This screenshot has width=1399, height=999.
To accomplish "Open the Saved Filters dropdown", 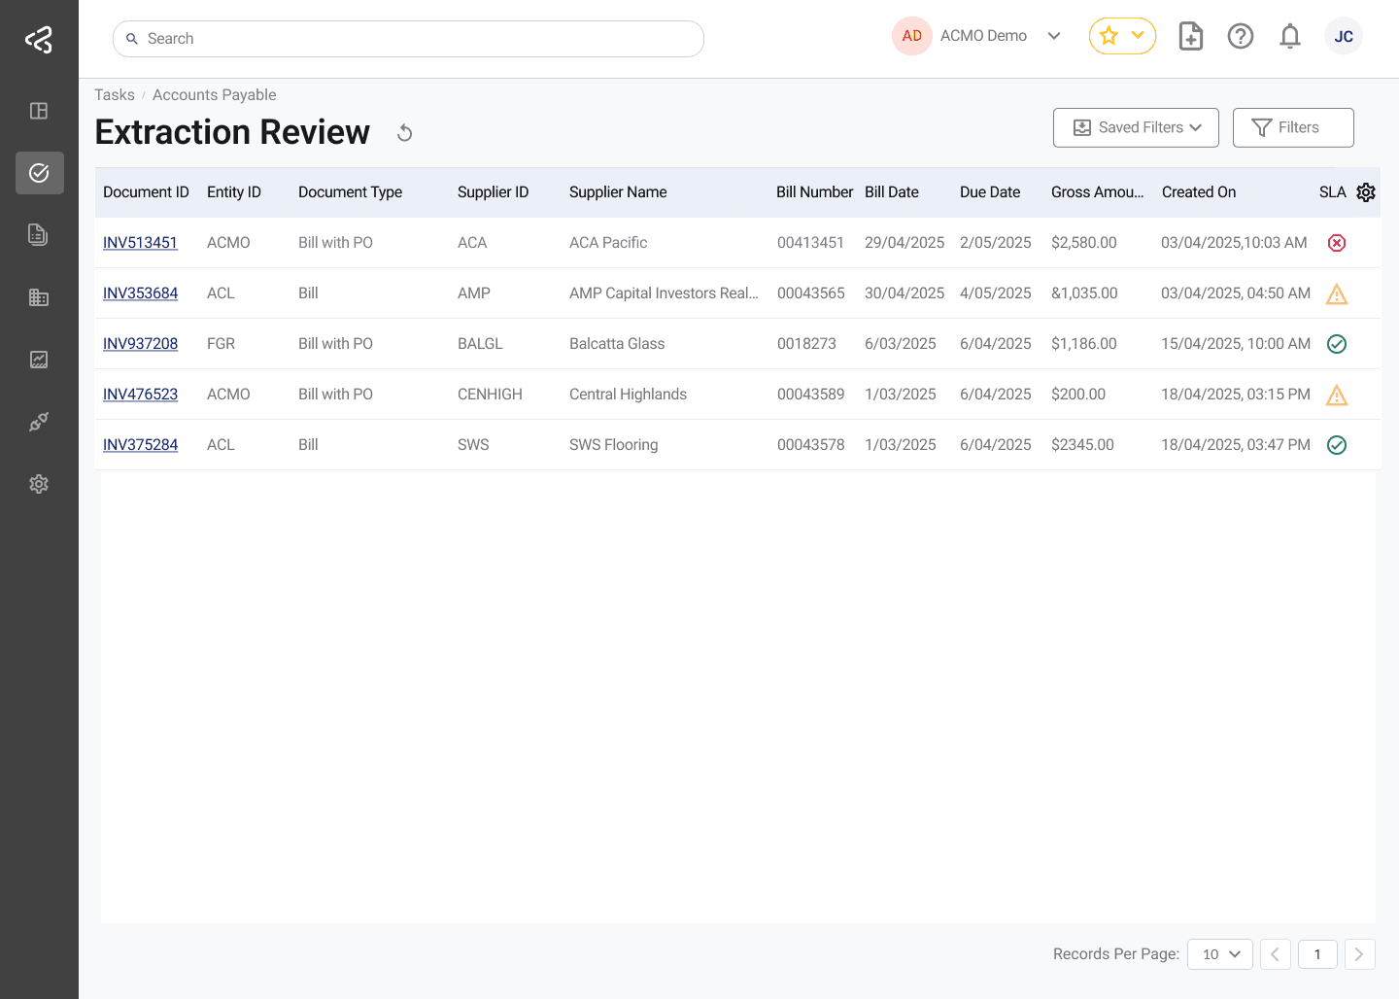I will [x=1136, y=127].
